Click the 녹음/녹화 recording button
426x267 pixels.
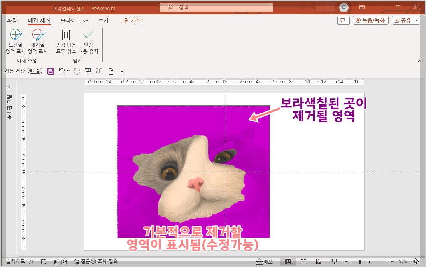(370, 20)
